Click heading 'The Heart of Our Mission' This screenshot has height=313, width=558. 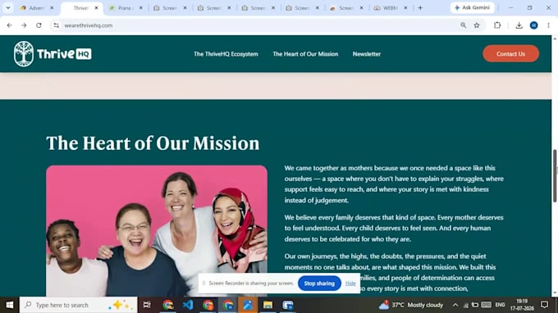153,143
